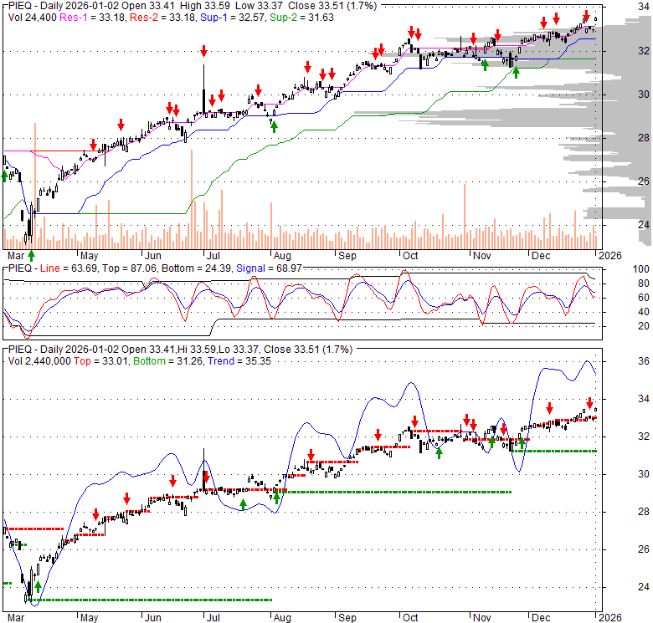This screenshot has width=653, height=623.
Task: Click the PIEQ title of the top chart
Action: tap(18, 5)
